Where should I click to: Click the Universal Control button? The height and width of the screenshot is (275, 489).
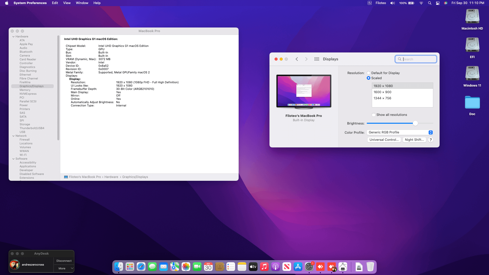(384, 140)
